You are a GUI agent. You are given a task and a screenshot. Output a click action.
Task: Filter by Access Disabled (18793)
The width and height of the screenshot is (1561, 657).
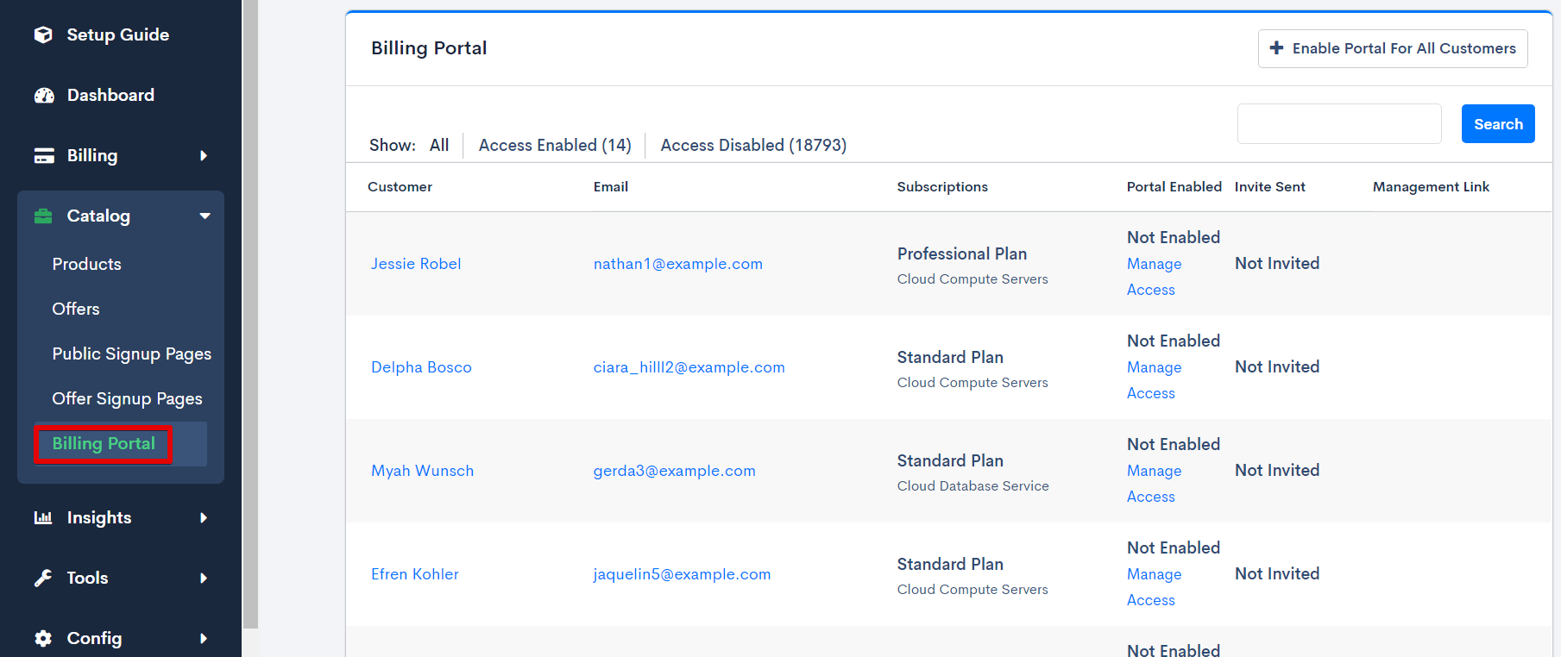[753, 146]
